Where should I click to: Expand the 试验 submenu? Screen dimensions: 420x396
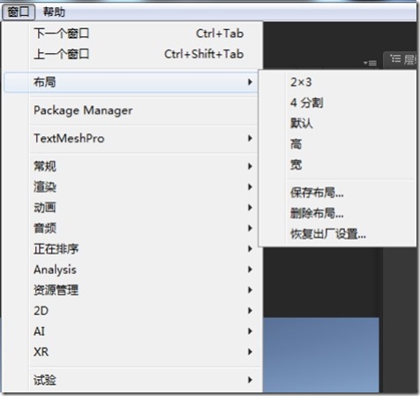[131, 380]
